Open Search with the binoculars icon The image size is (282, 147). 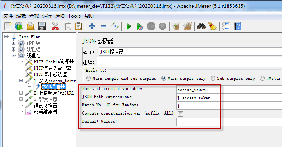tap(201, 26)
